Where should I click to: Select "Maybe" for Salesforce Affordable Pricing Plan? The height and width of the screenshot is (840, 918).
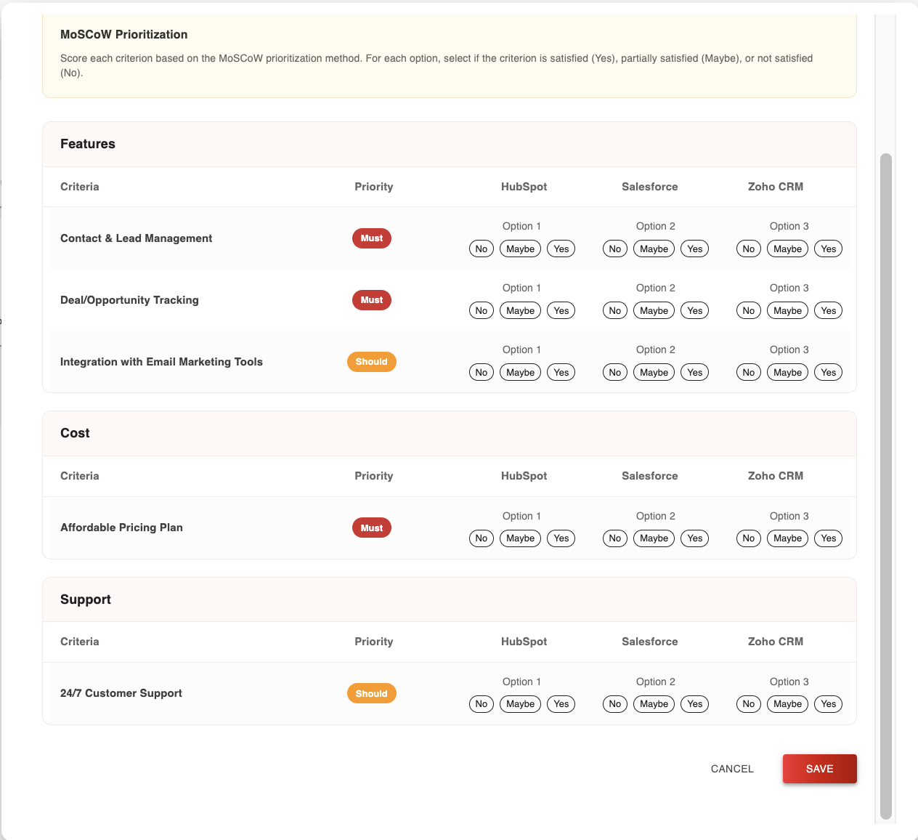pos(653,538)
